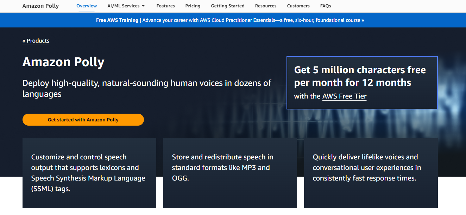Open the Overview tab
466x215 pixels.
[x=87, y=6]
